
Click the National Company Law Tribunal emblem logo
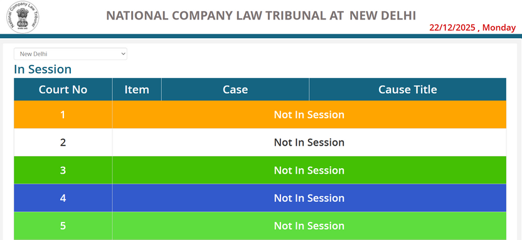23,17
